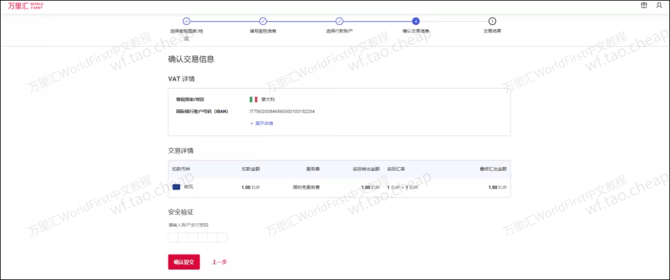This screenshot has height=280, width=670.
Task: Click 欧元 currency name
Action: [189, 187]
